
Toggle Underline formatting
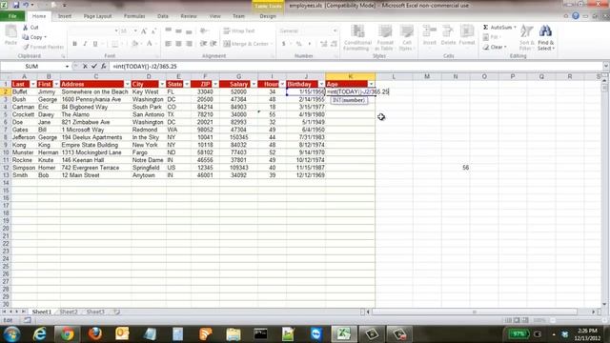pyautogui.click(x=95, y=44)
